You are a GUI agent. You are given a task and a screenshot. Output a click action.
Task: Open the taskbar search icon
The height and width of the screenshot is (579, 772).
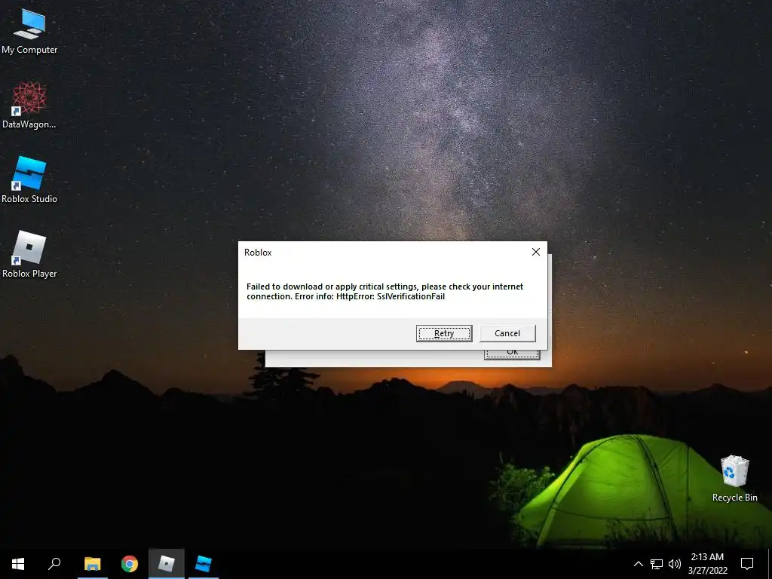coord(54,564)
